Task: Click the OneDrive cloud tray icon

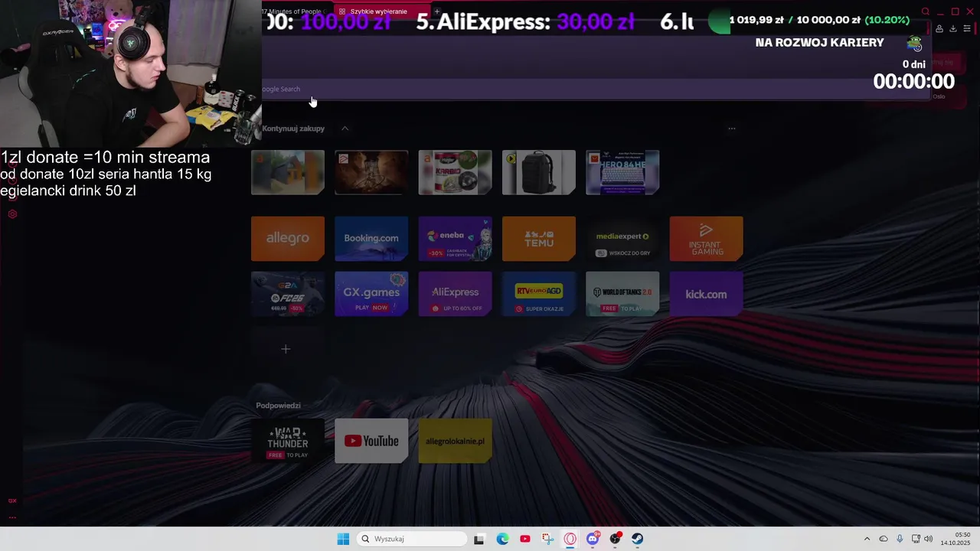Action: point(884,539)
